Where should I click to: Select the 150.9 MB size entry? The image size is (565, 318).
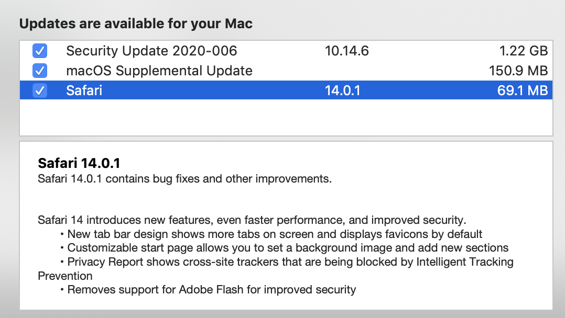coord(518,71)
